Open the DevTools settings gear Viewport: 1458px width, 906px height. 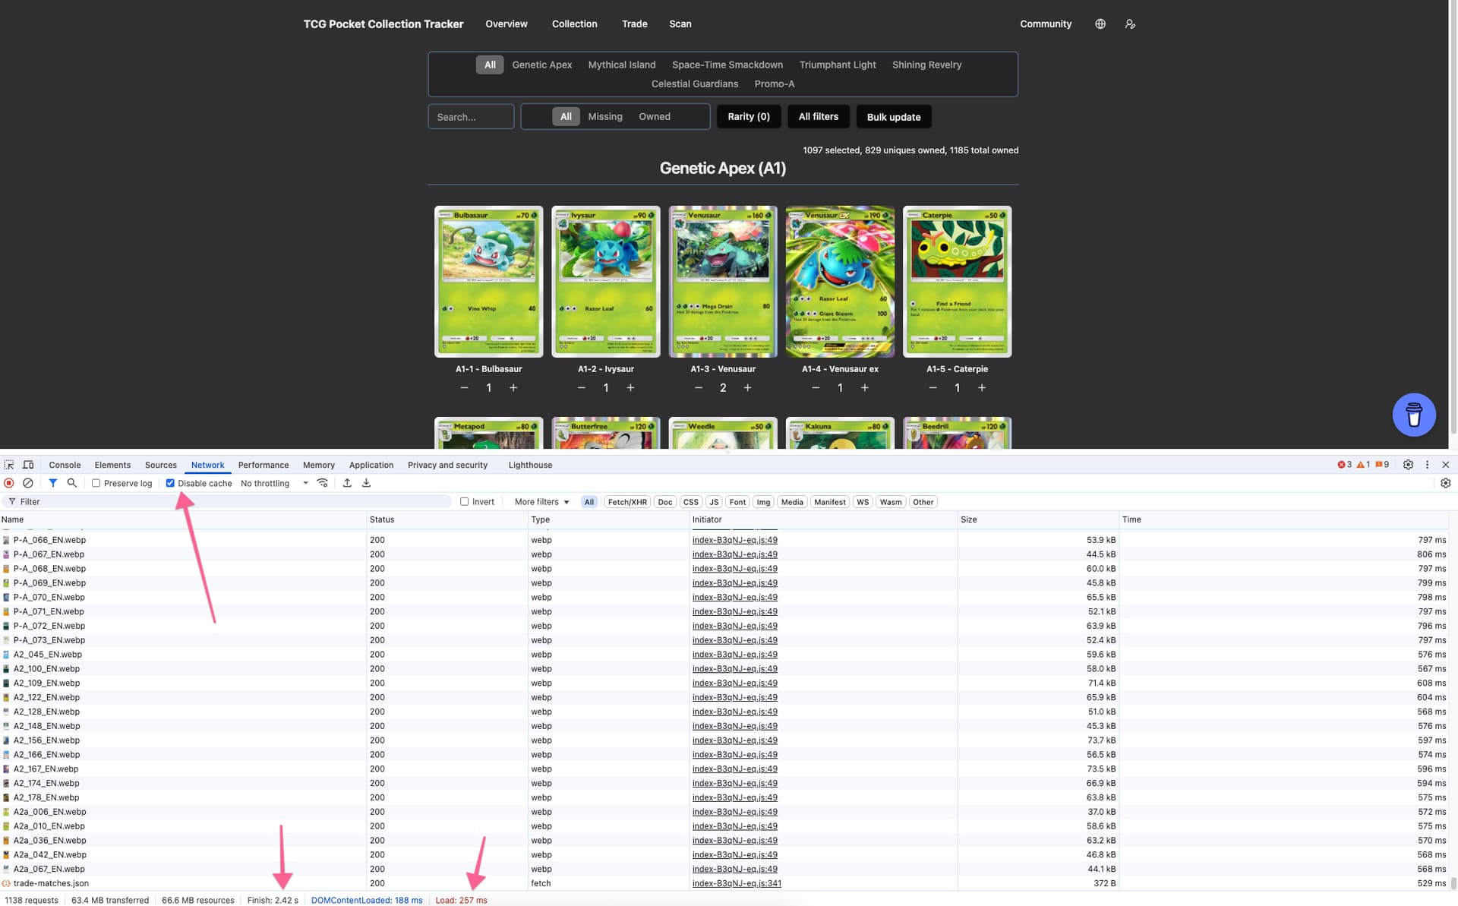point(1408,465)
